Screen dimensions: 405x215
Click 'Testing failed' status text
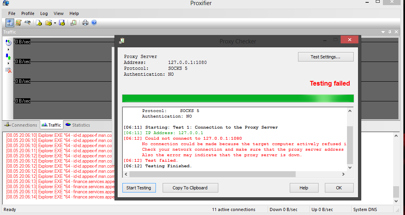click(x=330, y=83)
